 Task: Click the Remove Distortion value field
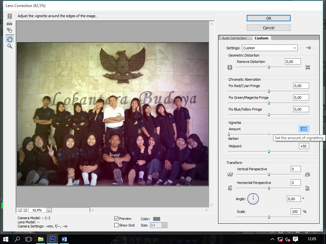point(293,62)
